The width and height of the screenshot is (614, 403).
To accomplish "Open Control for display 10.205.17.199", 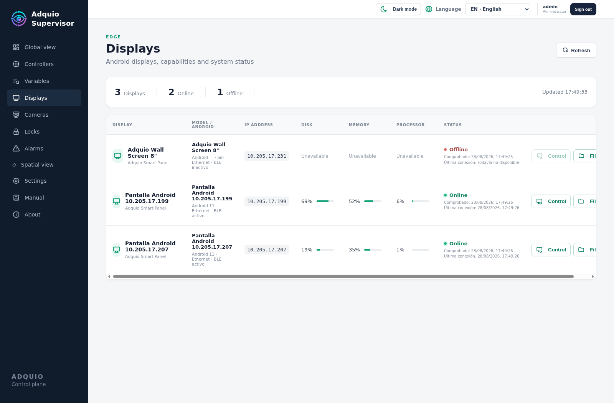I will tap(551, 201).
